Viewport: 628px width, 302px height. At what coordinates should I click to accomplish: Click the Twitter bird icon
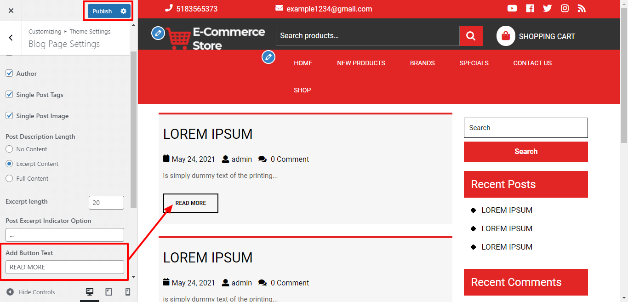[547, 8]
